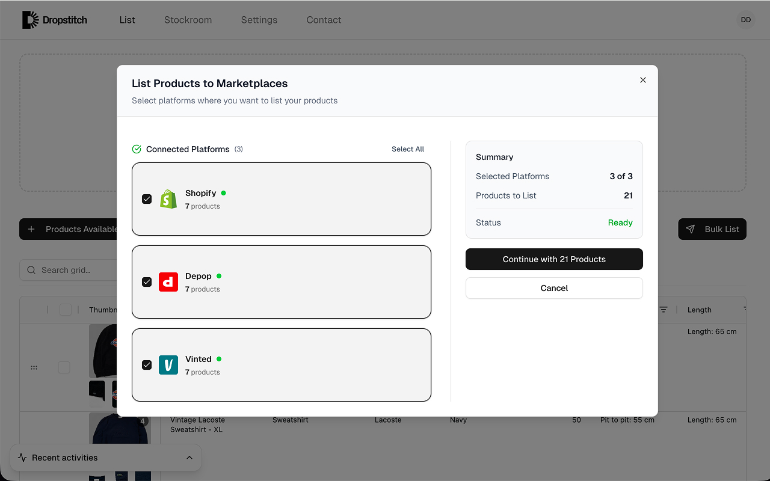Click the filter icon left of Length column
The image size is (770, 481).
[x=664, y=310]
